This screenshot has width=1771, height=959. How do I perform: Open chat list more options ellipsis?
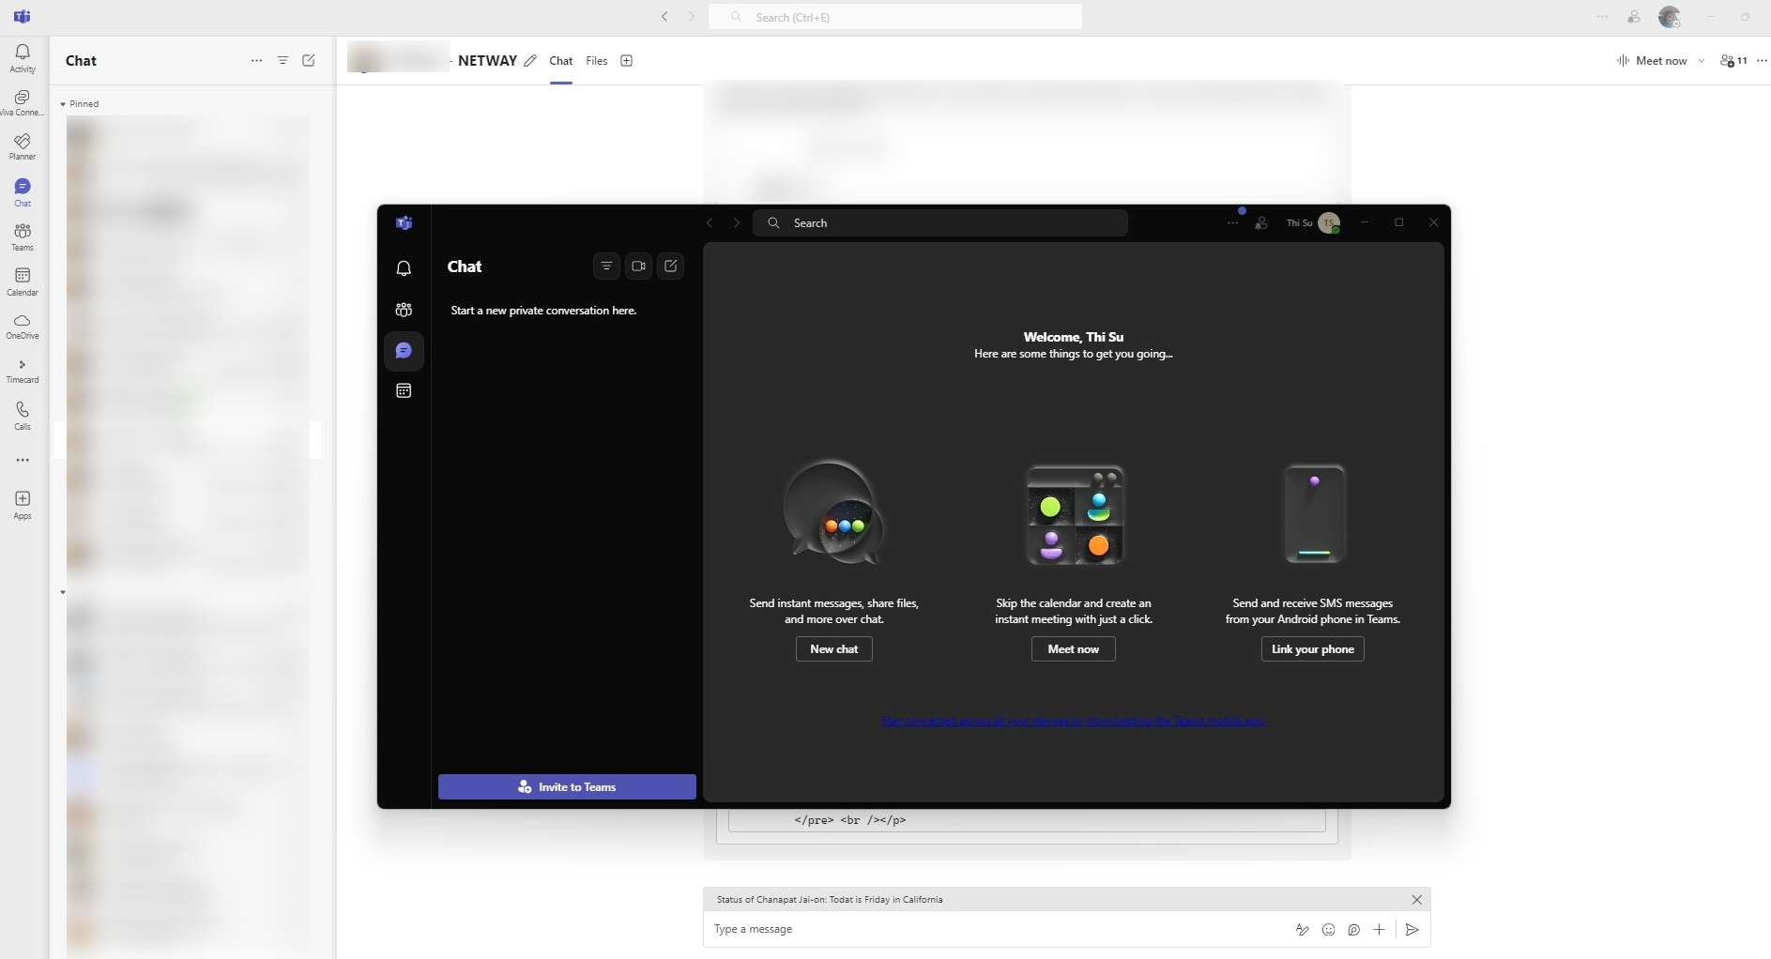coord(256,60)
